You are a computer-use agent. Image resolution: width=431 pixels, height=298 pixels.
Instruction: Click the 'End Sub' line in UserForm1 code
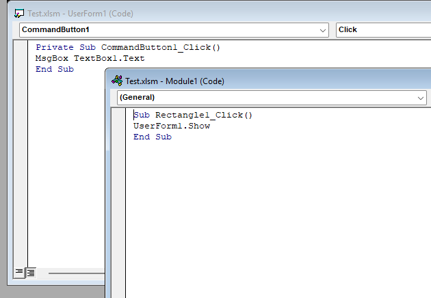55,69
